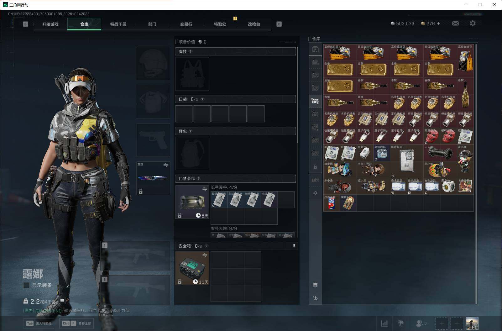Screen dimensions: 502x331
Task: Expand the equipment list icon beside weight
Action: 62,301
